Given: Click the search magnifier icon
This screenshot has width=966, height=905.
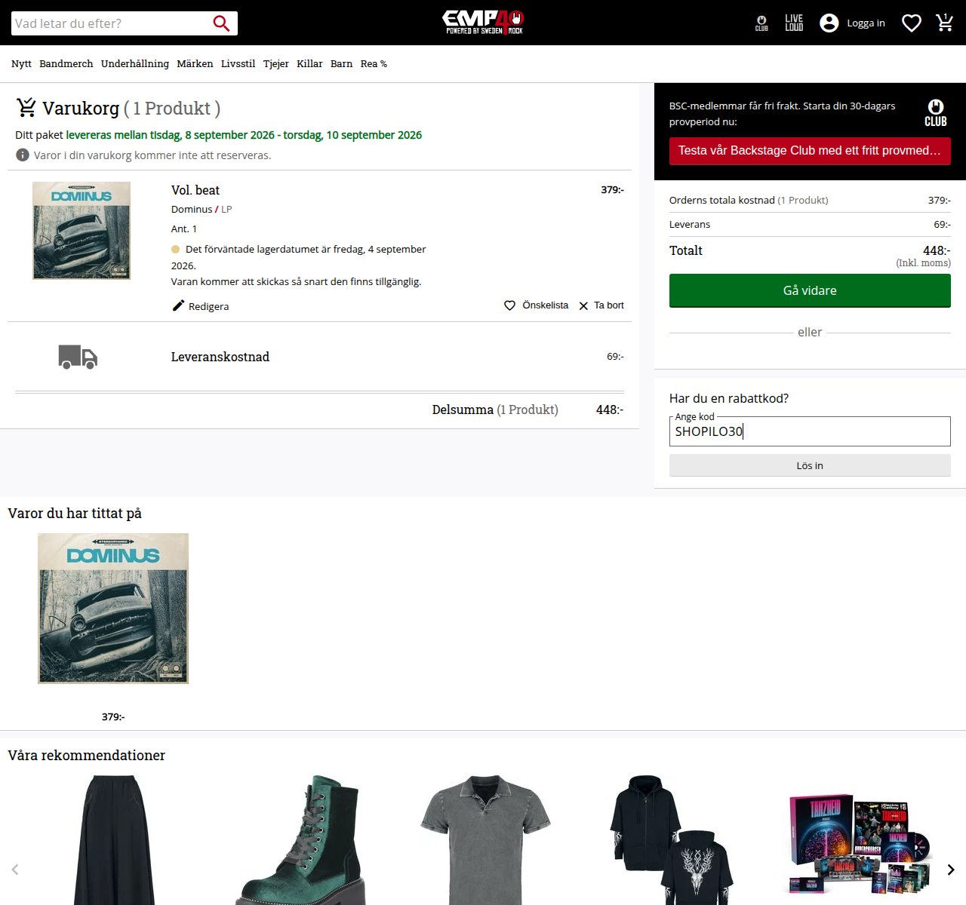Looking at the screenshot, I should (221, 23).
